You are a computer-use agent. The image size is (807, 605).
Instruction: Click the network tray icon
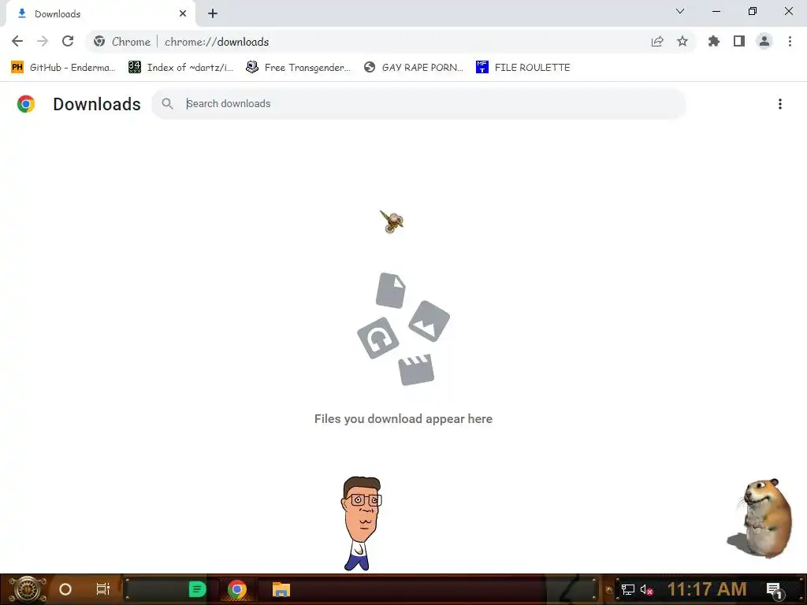pyautogui.click(x=628, y=589)
